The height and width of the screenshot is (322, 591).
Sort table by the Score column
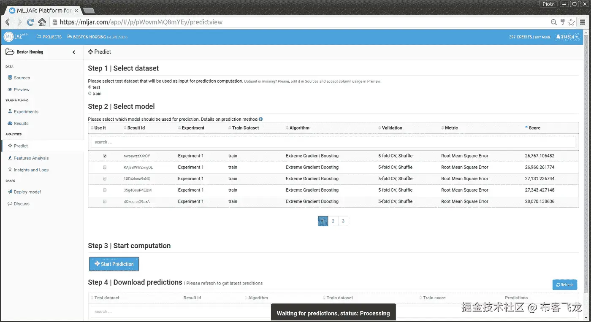coord(534,128)
